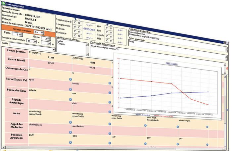232x151 pixels.
Task: Click info icon in first Surveillance Col cell
Action: (x=70, y=79)
